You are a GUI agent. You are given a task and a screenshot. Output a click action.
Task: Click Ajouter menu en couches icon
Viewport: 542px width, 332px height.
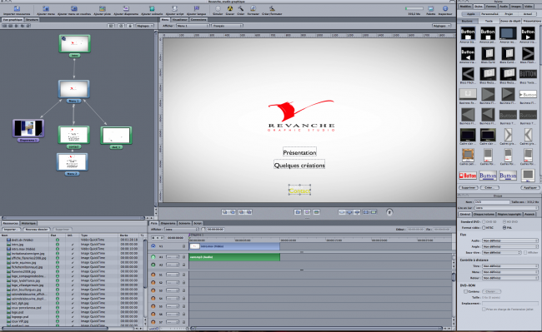click(x=74, y=8)
